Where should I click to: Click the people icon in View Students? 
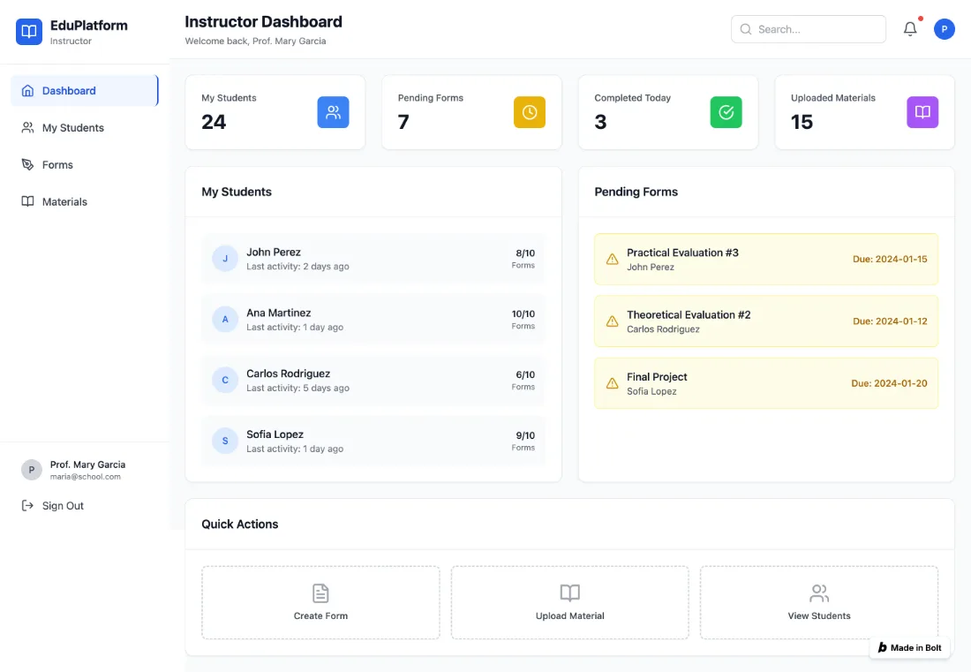tap(818, 593)
